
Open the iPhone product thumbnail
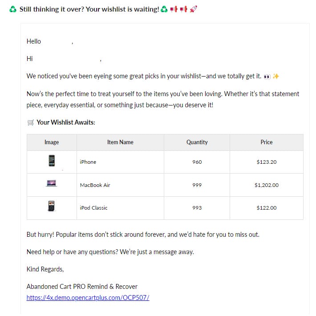click(52, 161)
